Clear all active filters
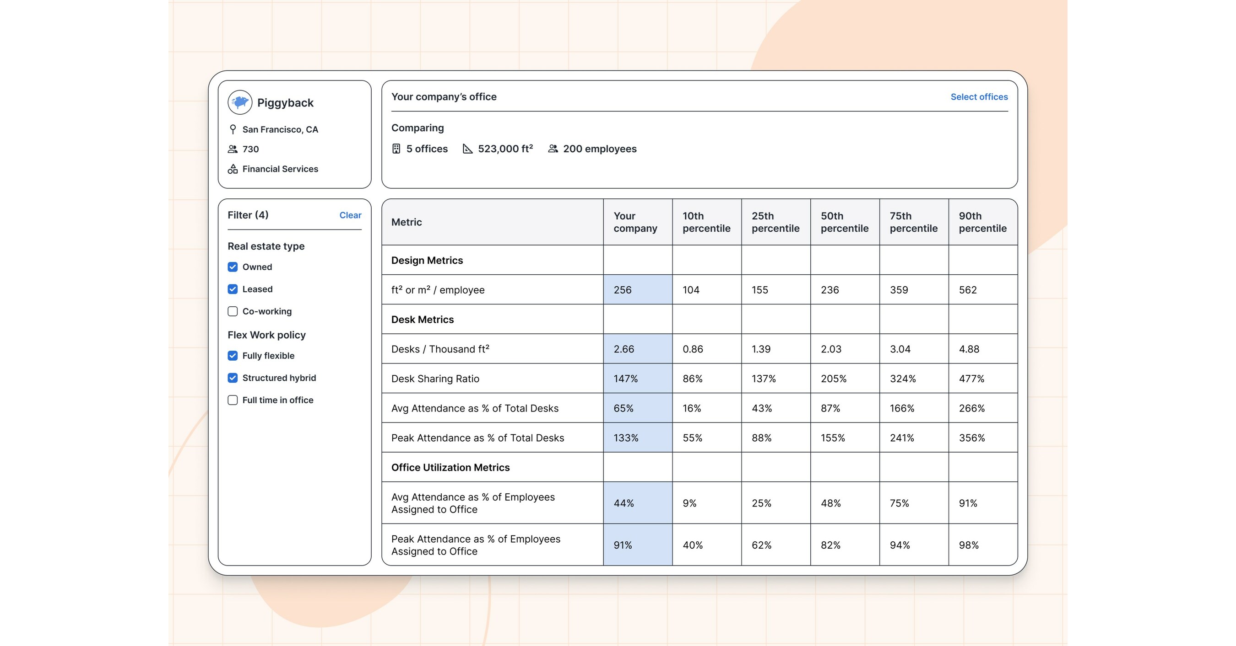The height and width of the screenshot is (646, 1236). (x=350, y=215)
